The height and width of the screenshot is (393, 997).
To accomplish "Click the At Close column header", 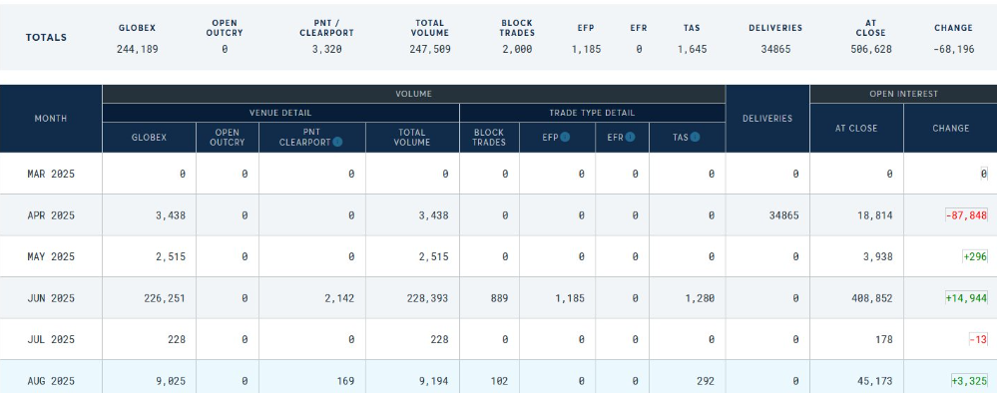I will [x=856, y=128].
